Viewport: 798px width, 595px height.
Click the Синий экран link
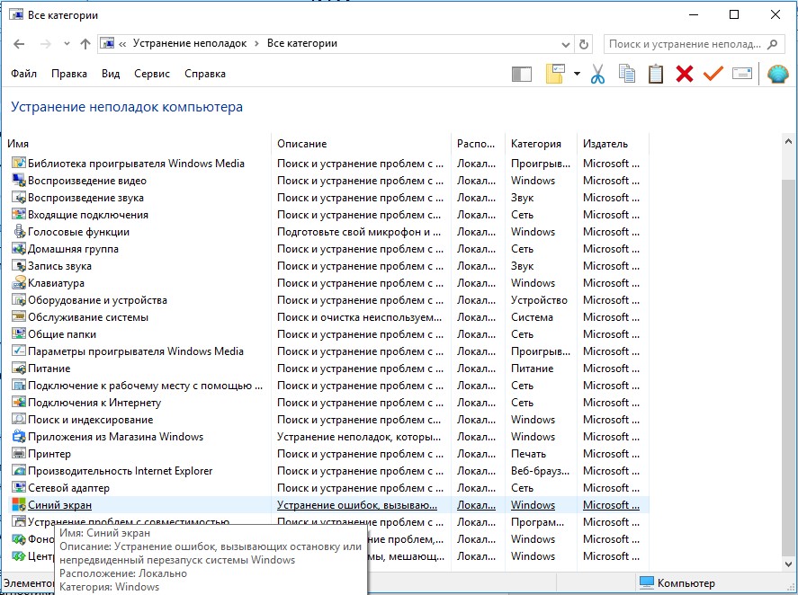pyautogui.click(x=59, y=505)
